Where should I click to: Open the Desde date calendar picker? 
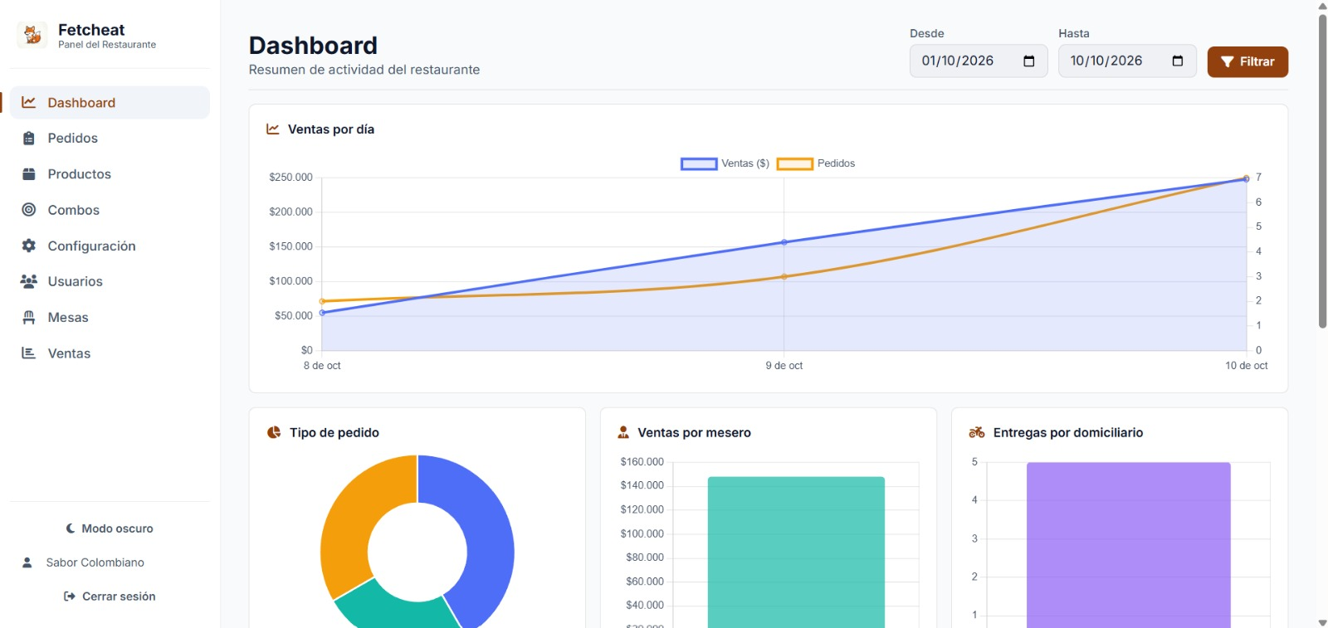[1029, 61]
